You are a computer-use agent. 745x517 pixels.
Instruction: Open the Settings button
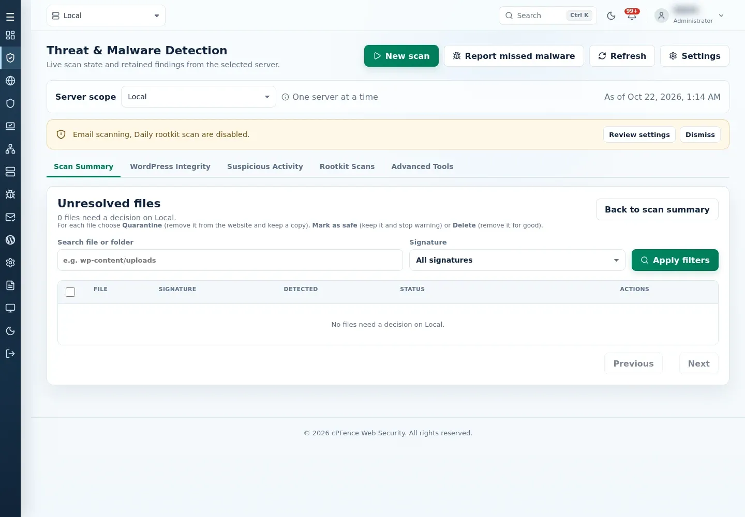[x=695, y=56]
